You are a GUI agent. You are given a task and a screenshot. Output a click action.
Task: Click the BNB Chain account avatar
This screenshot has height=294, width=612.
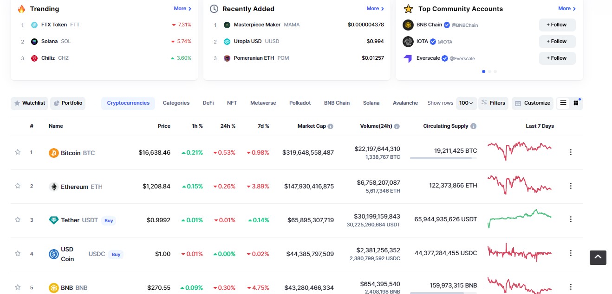tap(408, 25)
